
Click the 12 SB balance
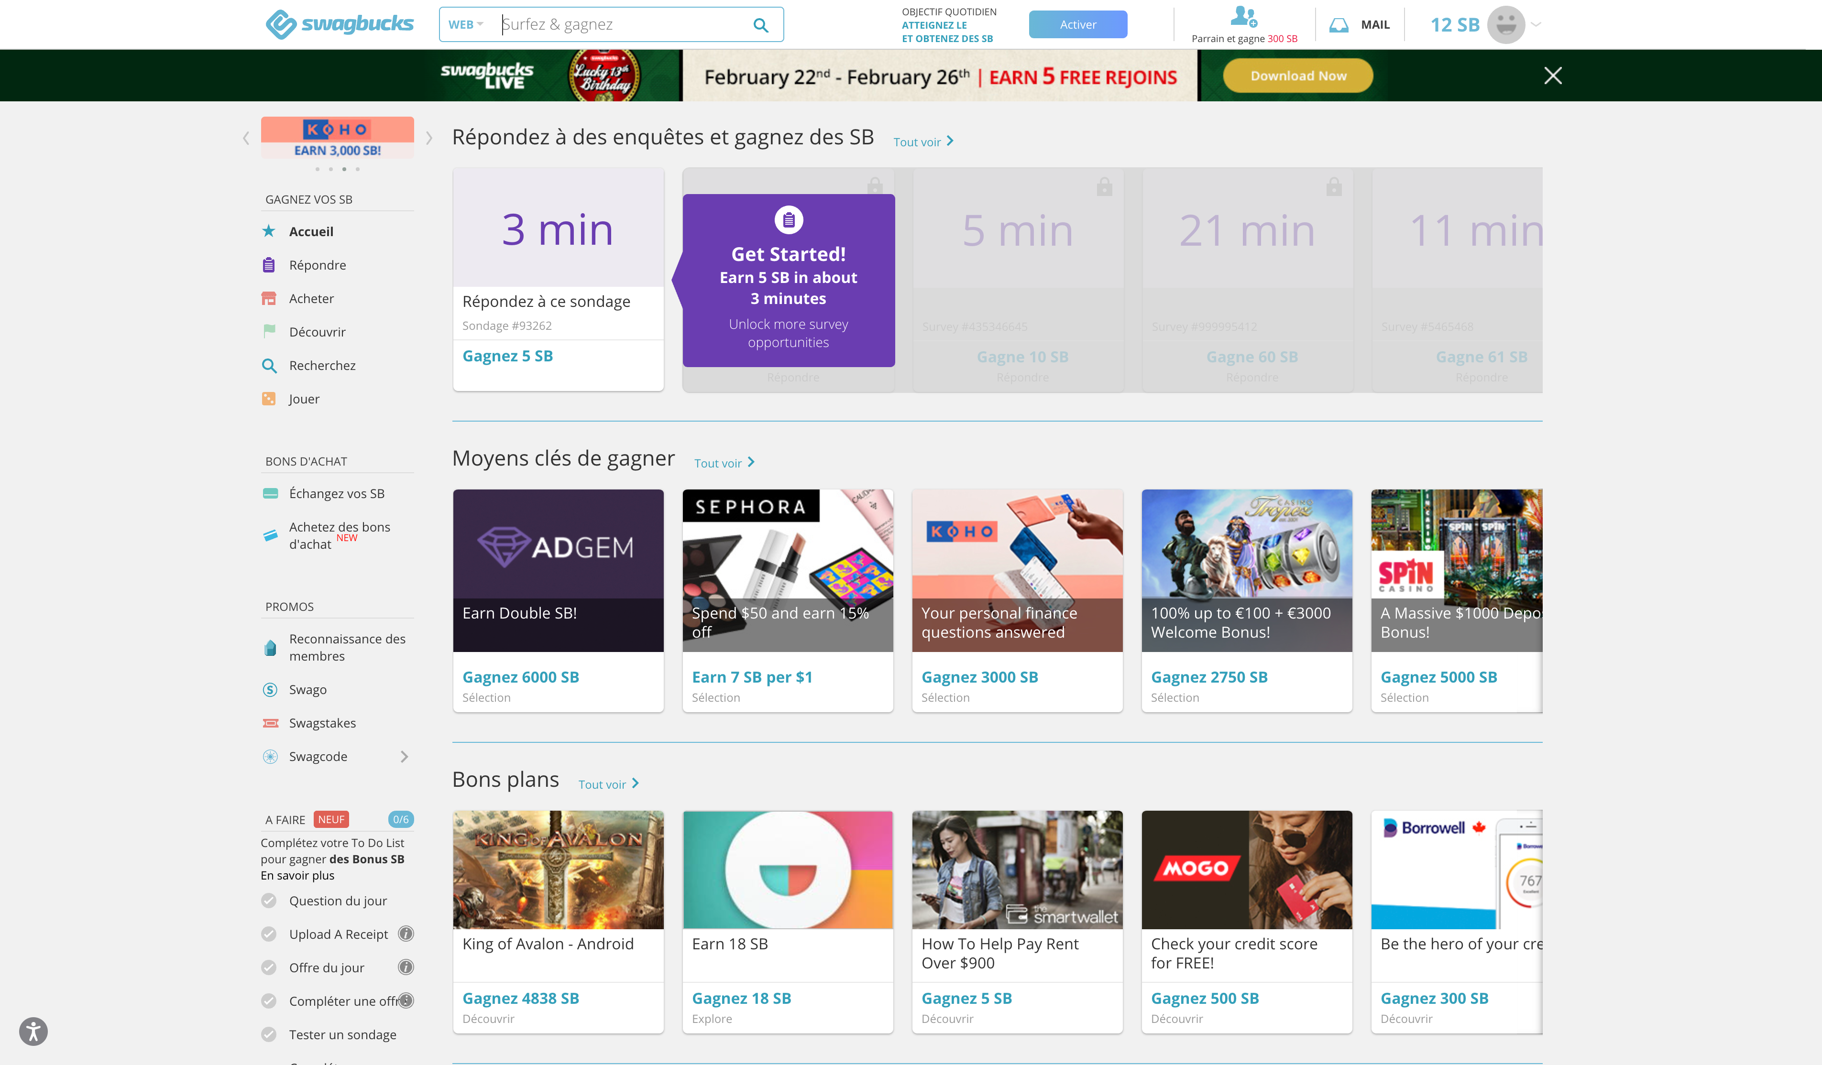coord(1455,25)
